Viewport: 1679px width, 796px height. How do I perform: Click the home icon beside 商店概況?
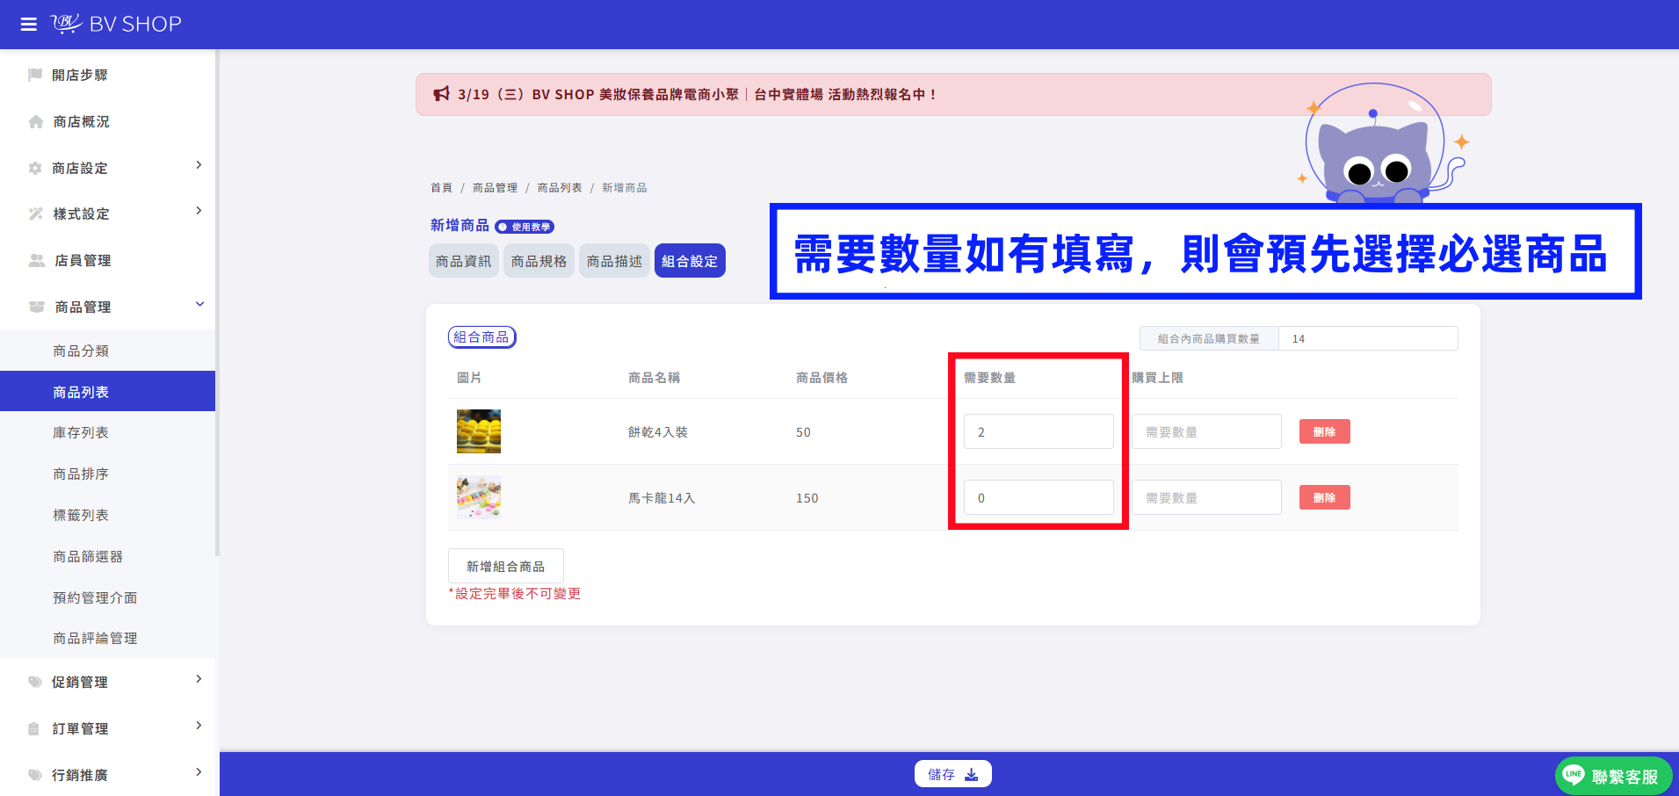36,121
